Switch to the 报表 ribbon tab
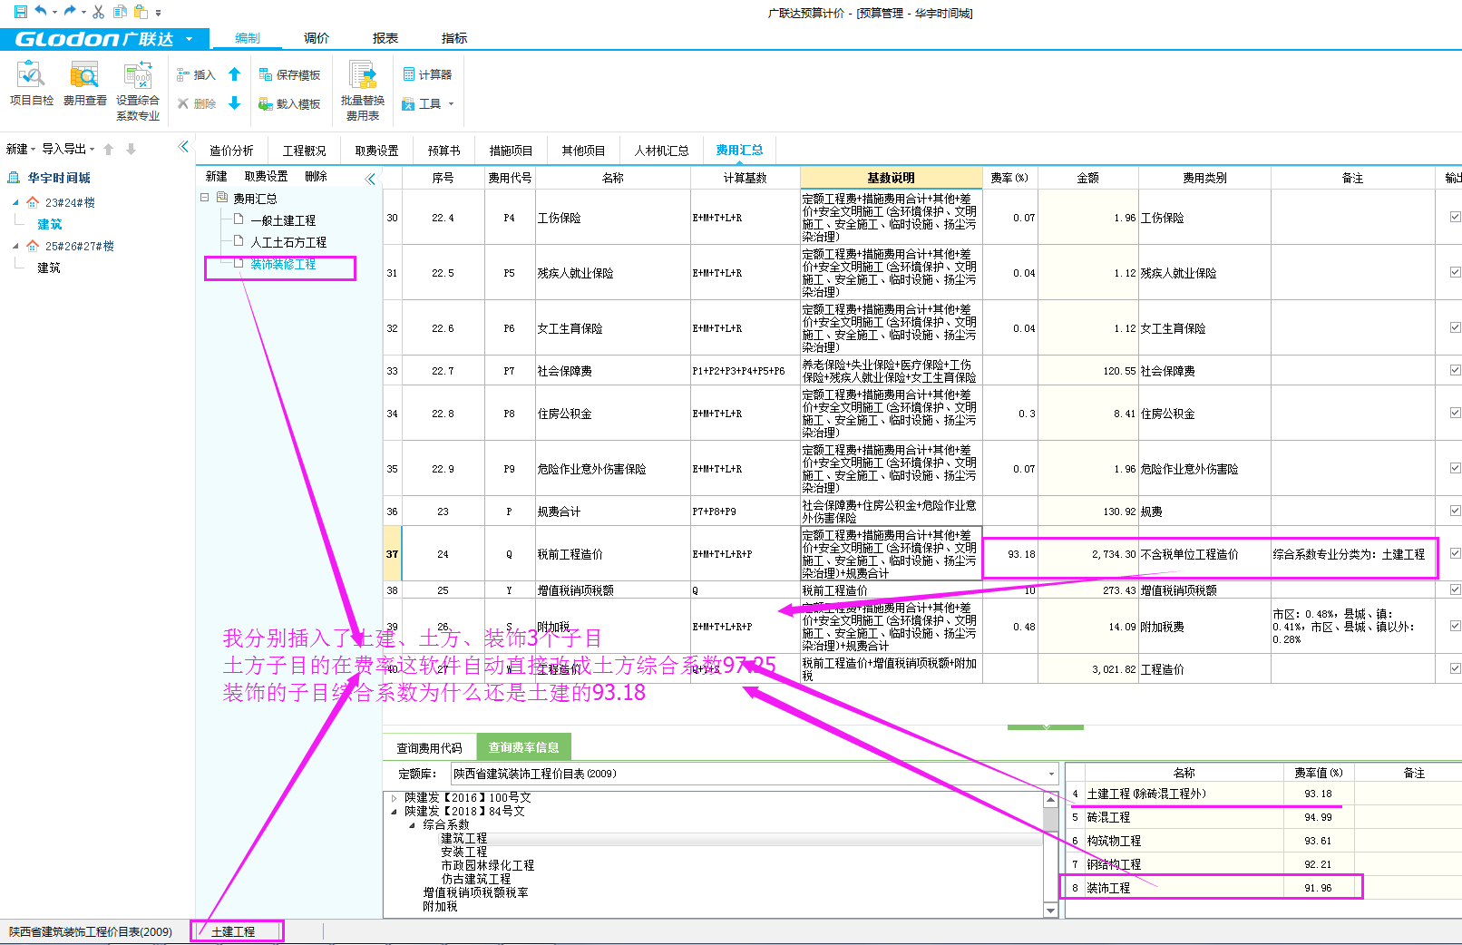The image size is (1462, 945). click(x=385, y=38)
